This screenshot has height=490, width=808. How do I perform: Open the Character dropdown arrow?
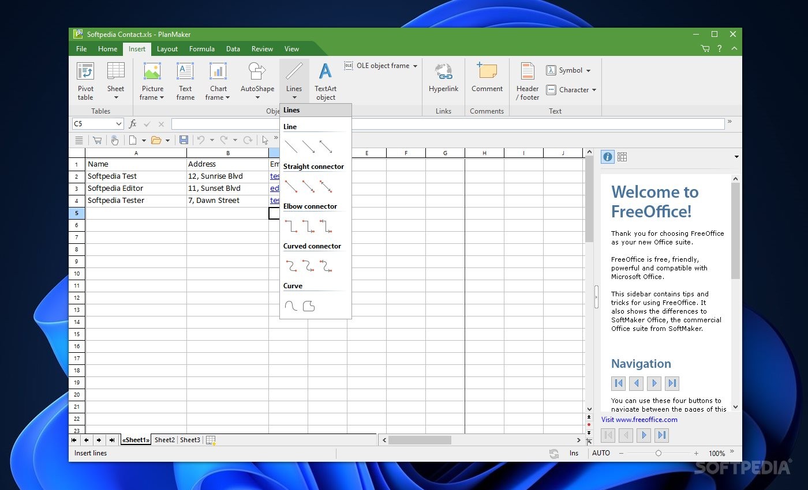click(594, 90)
